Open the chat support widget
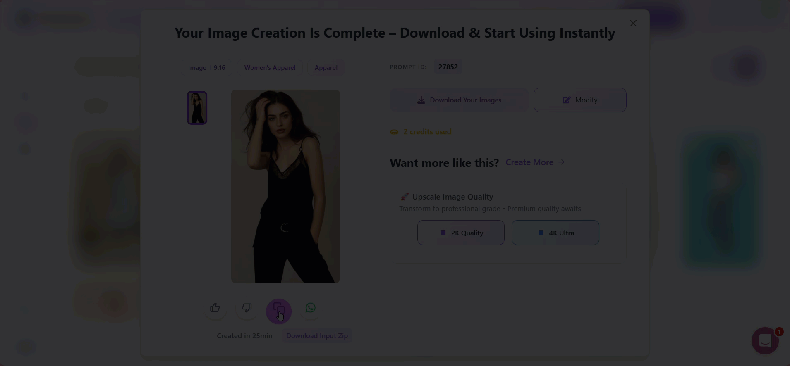 [x=765, y=341]
